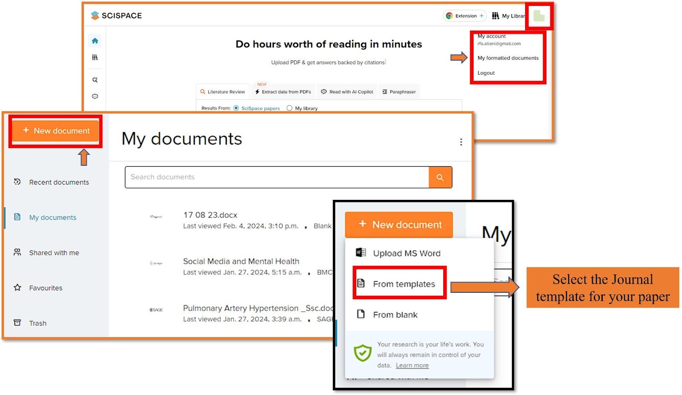Click the SciSpace logo
This screenshot has width=682, height=395.
(x=116, y=15)
